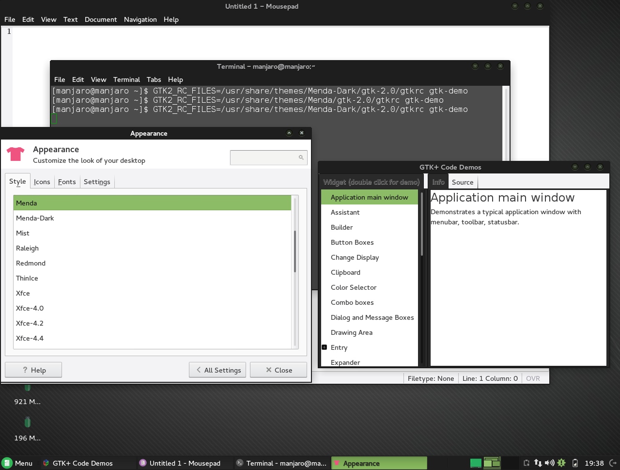The image size is (620, 470).
Task: Toggle the OVR overwrite indicator
Action: point(533,378)
